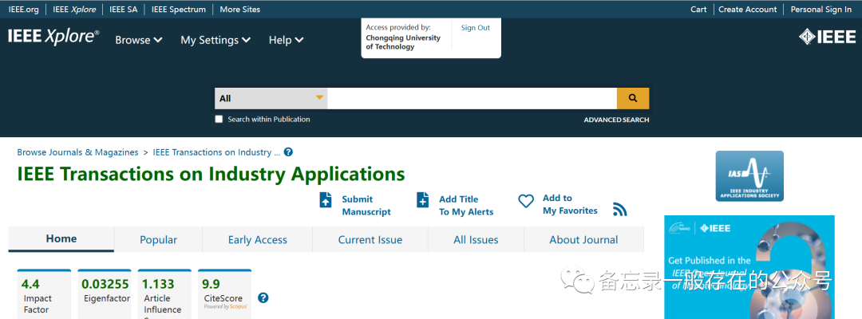Open the RSS feed icon
This screenshot has width=862, height=319.
coord(620,210)
